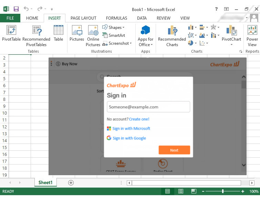Zoom in with plus button
The image size is (260, 201).
click(x=243, y=191)
